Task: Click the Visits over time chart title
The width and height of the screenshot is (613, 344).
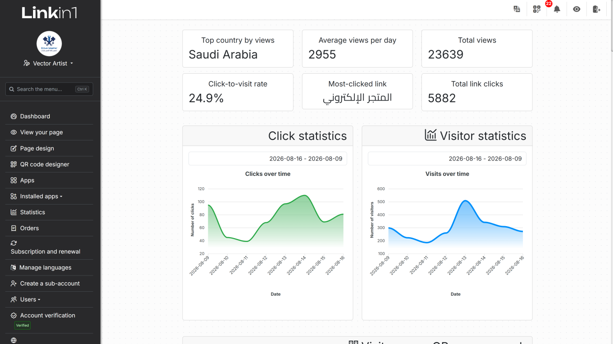Action: click(x=447, y=174)
